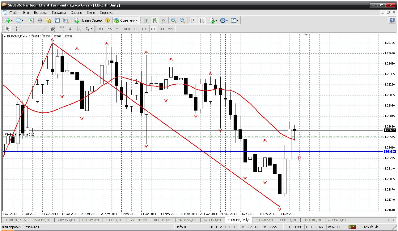Click the 1.22360 blue price level label
Image resolution: width=398 pixels, height=231 pixels.
pyautogui.click(x=389, y=152)
